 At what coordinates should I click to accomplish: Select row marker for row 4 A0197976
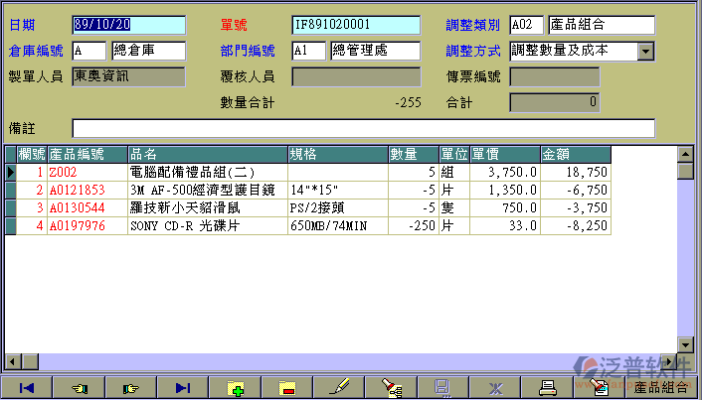[10, 225]
